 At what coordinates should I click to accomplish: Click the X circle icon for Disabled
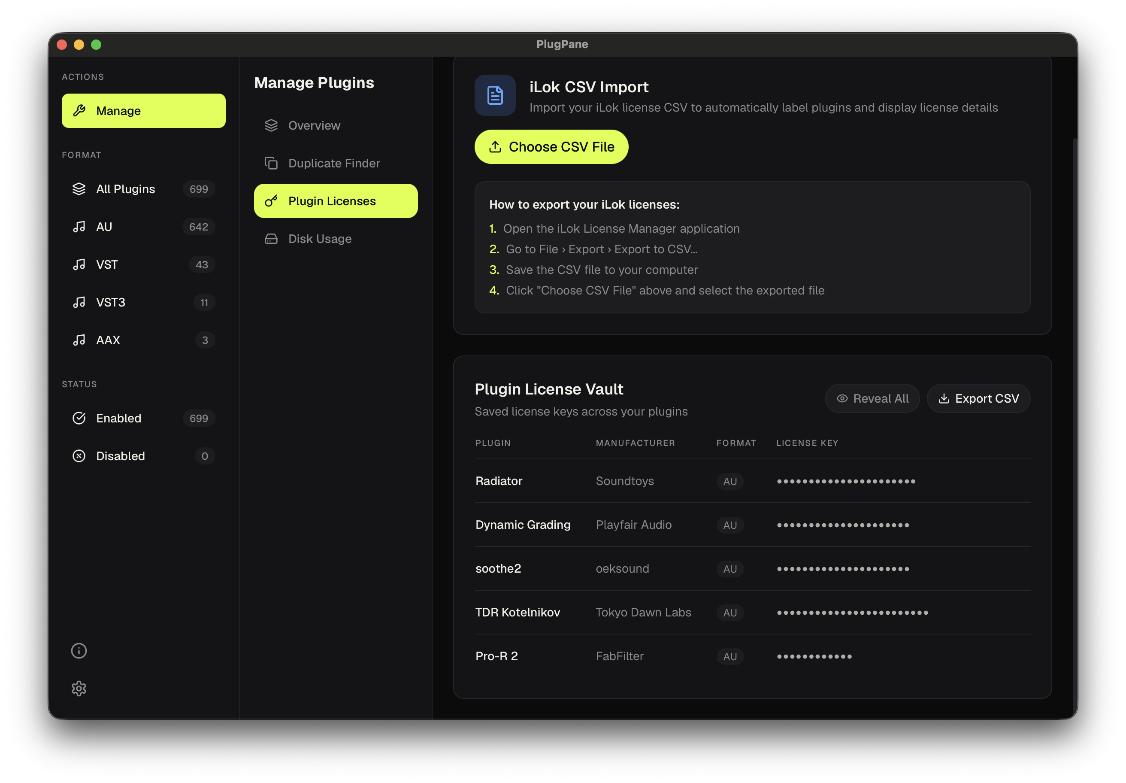tap(79, 456)
